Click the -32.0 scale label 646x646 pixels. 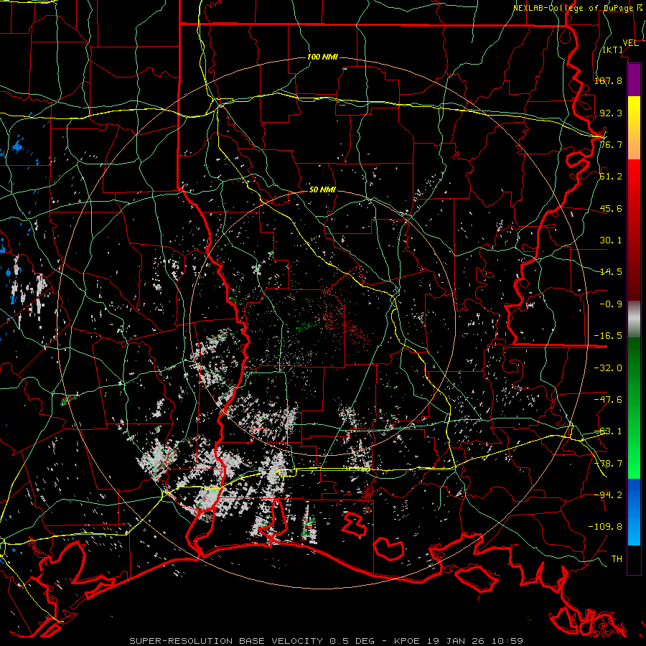coord(608,368)
